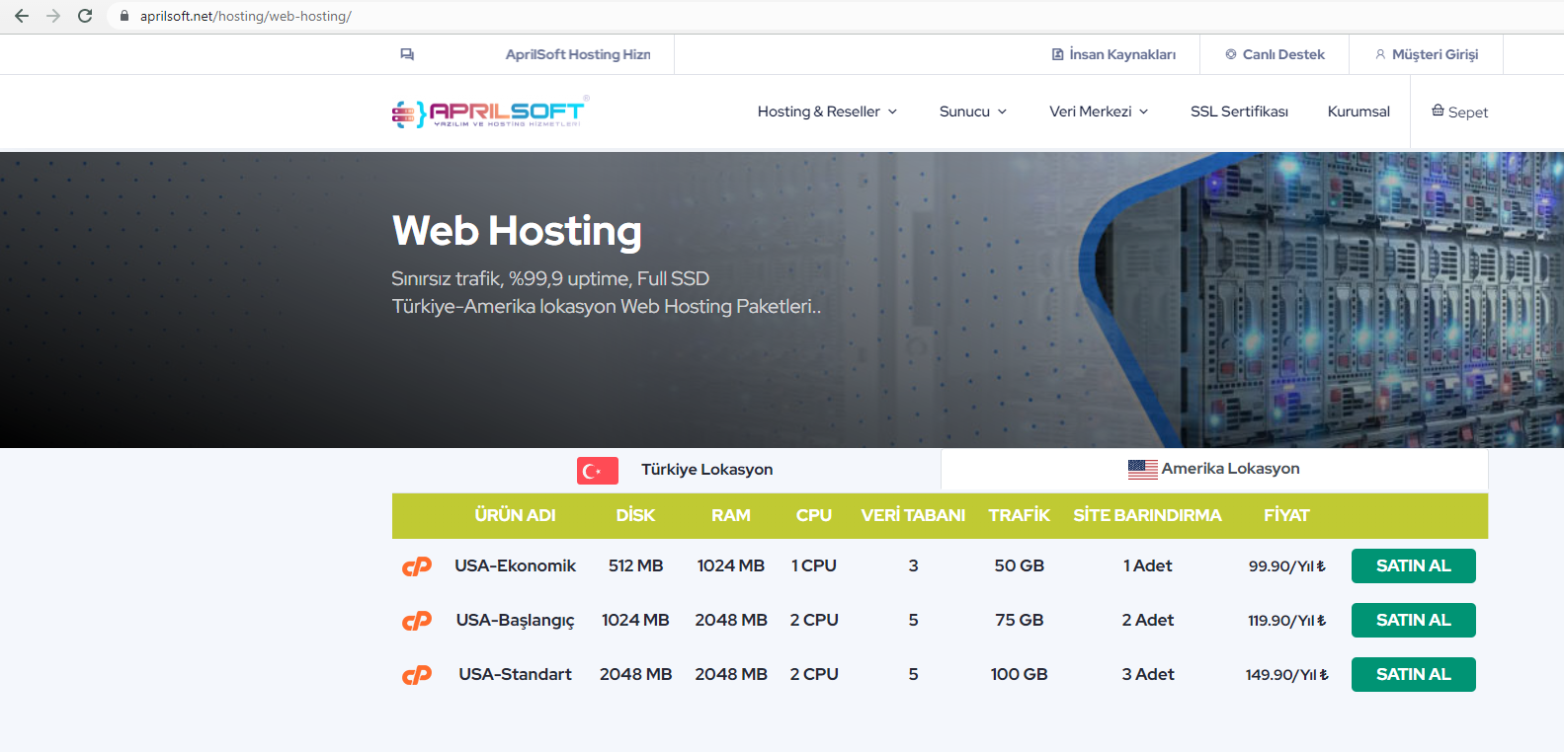The height and width of the screenshot is (752, 1564).
Task: Click the FİYAT column header
Action: pyautogui.click(x=1286, y=515)
